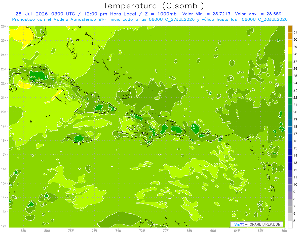Click the '70W' longitude axis label

[x=166, y=230]
